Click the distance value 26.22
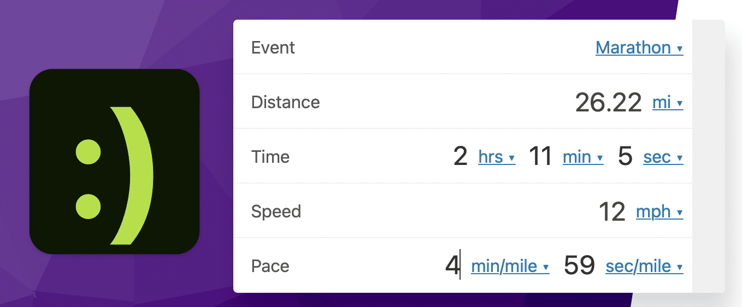Image resolution: width=742 pixels, height=307 pixels. pyautogui.click(x=608, y=103)
